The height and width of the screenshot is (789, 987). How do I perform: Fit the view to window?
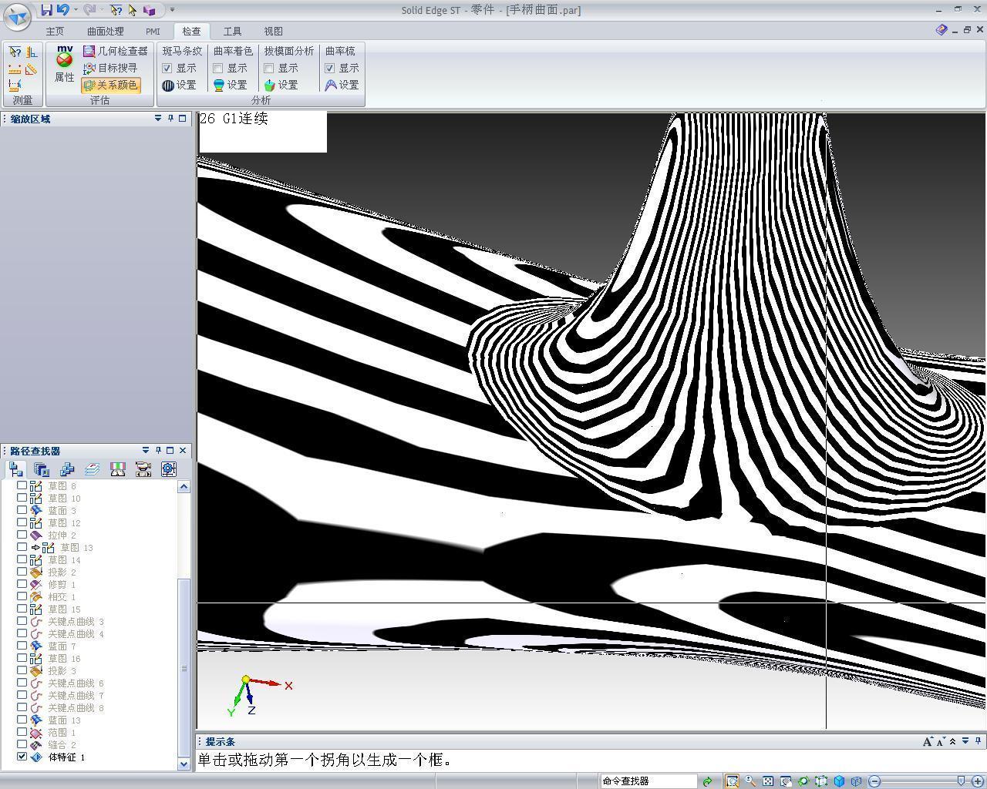[x=768, y=781]
